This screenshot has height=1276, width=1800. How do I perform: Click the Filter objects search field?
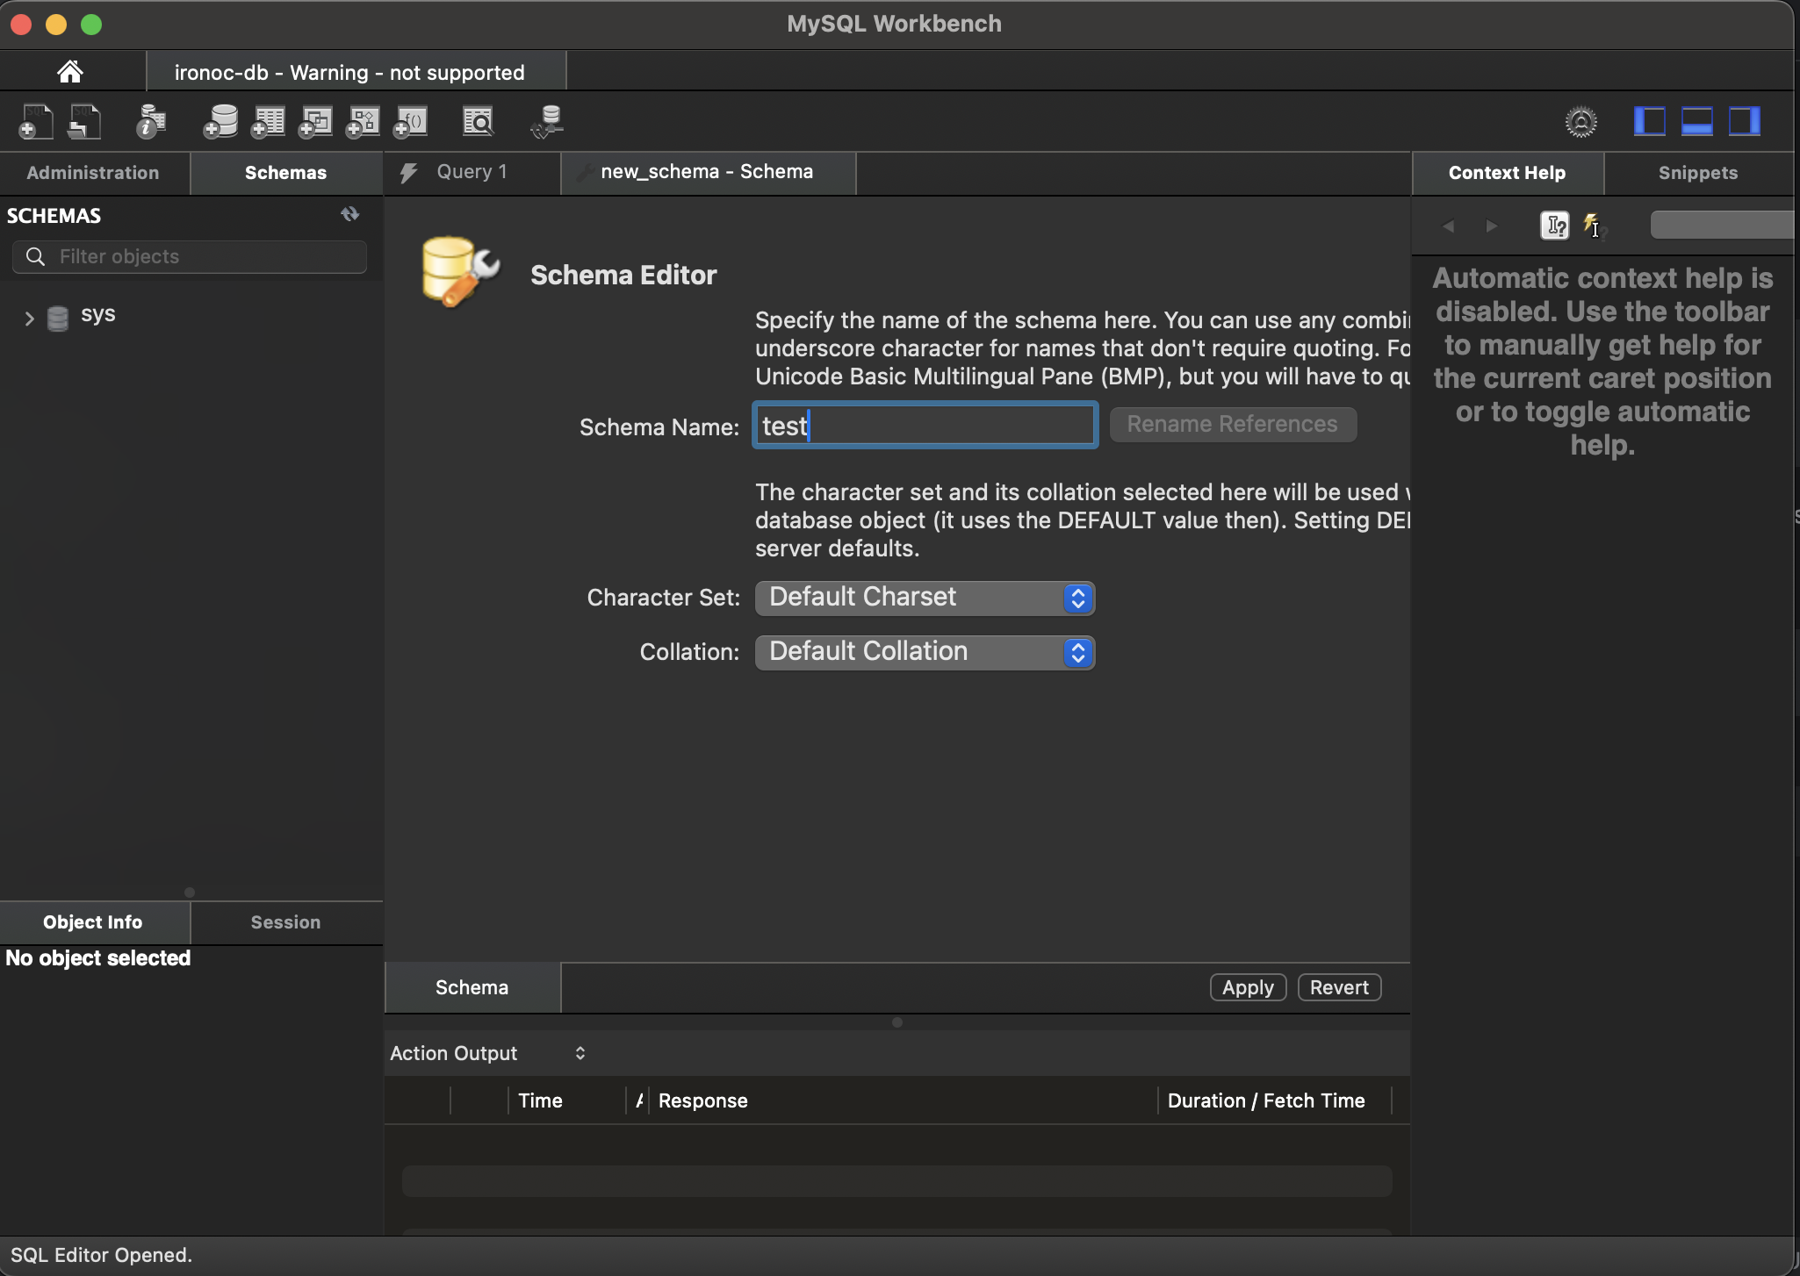[x=202, y=256]
